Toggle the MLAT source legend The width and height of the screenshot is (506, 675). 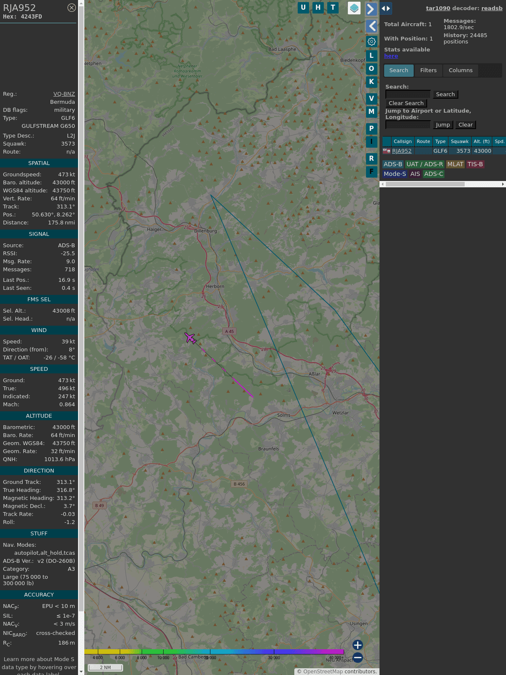[455, 165]
